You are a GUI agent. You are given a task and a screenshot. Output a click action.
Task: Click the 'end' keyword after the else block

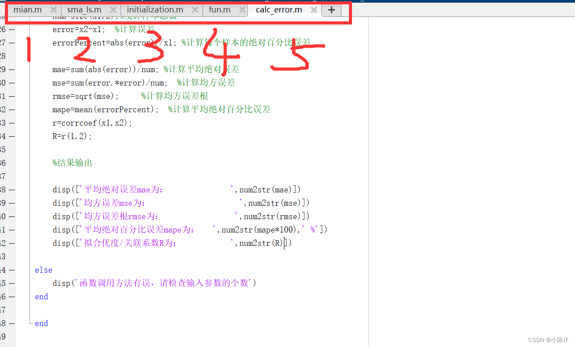(41, 297)
